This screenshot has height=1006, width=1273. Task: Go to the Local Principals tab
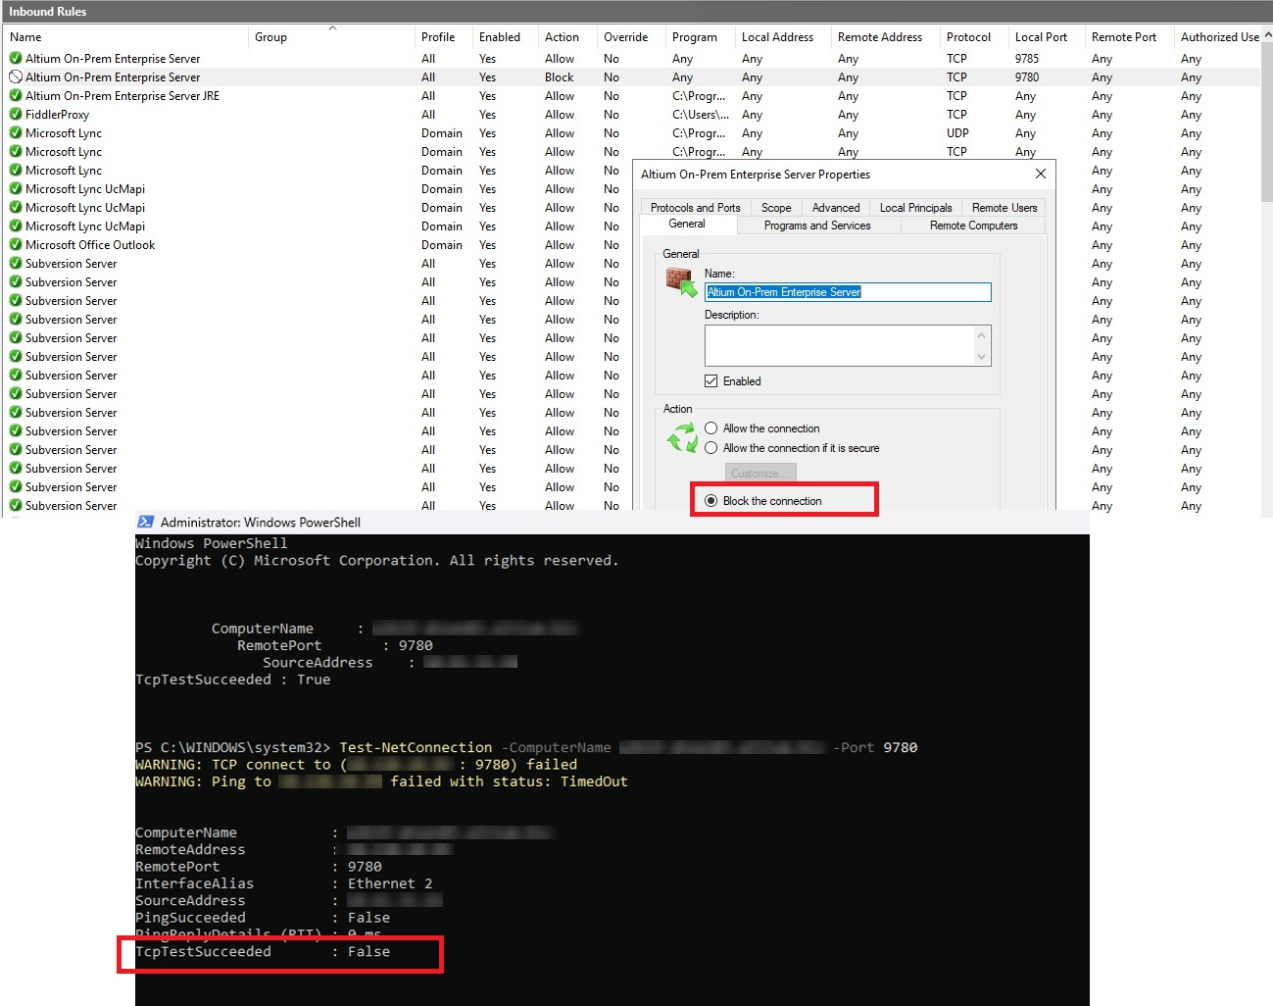(916, 208)
